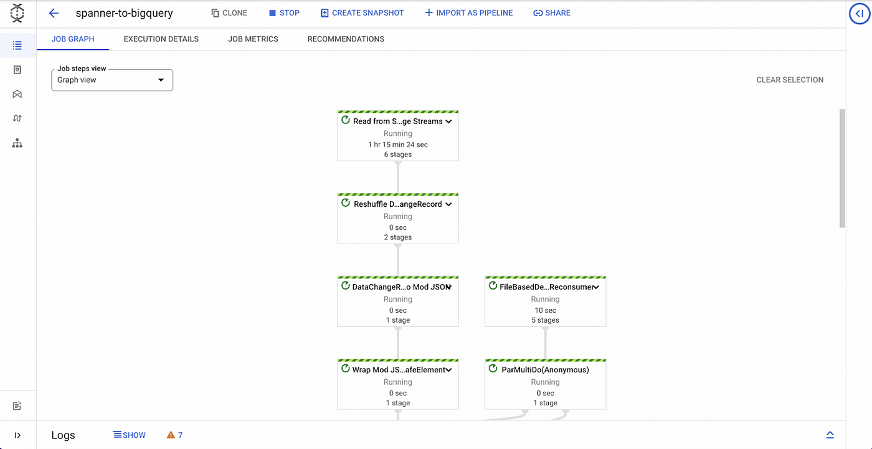Click the Logs heading
Screen dimensions: 872x449
(x=63, y=435)
